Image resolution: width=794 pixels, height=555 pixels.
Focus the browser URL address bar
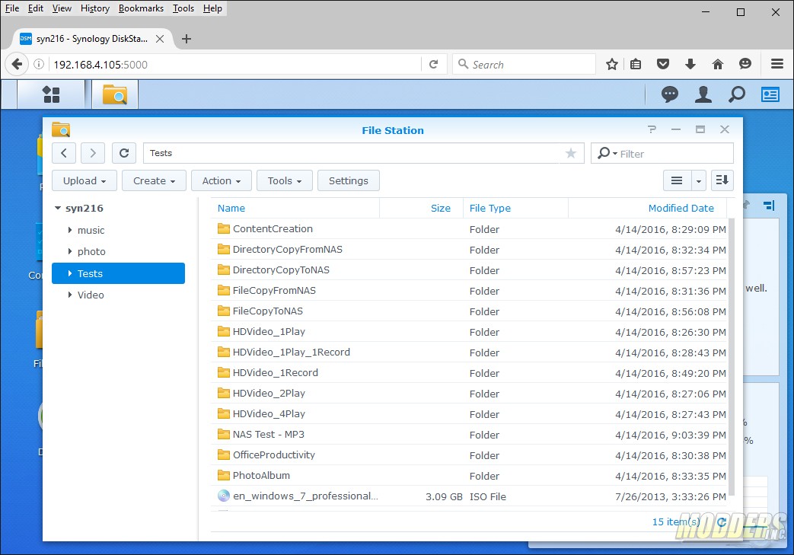pos(235,64)
